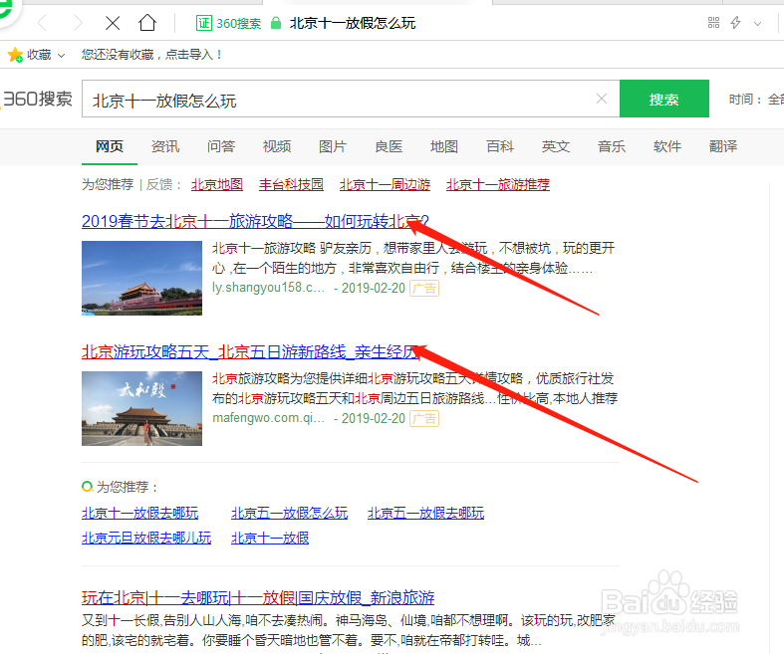
Task: Click the 为您推荐 green search icon
Action: point(88,486)
